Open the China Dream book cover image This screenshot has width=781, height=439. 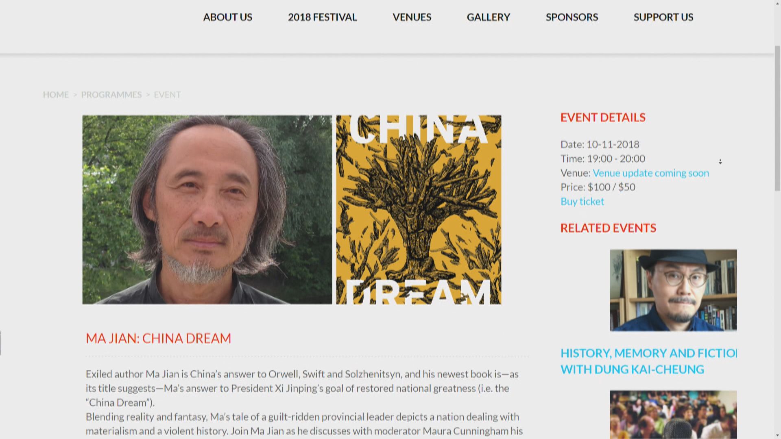(419, 210)
